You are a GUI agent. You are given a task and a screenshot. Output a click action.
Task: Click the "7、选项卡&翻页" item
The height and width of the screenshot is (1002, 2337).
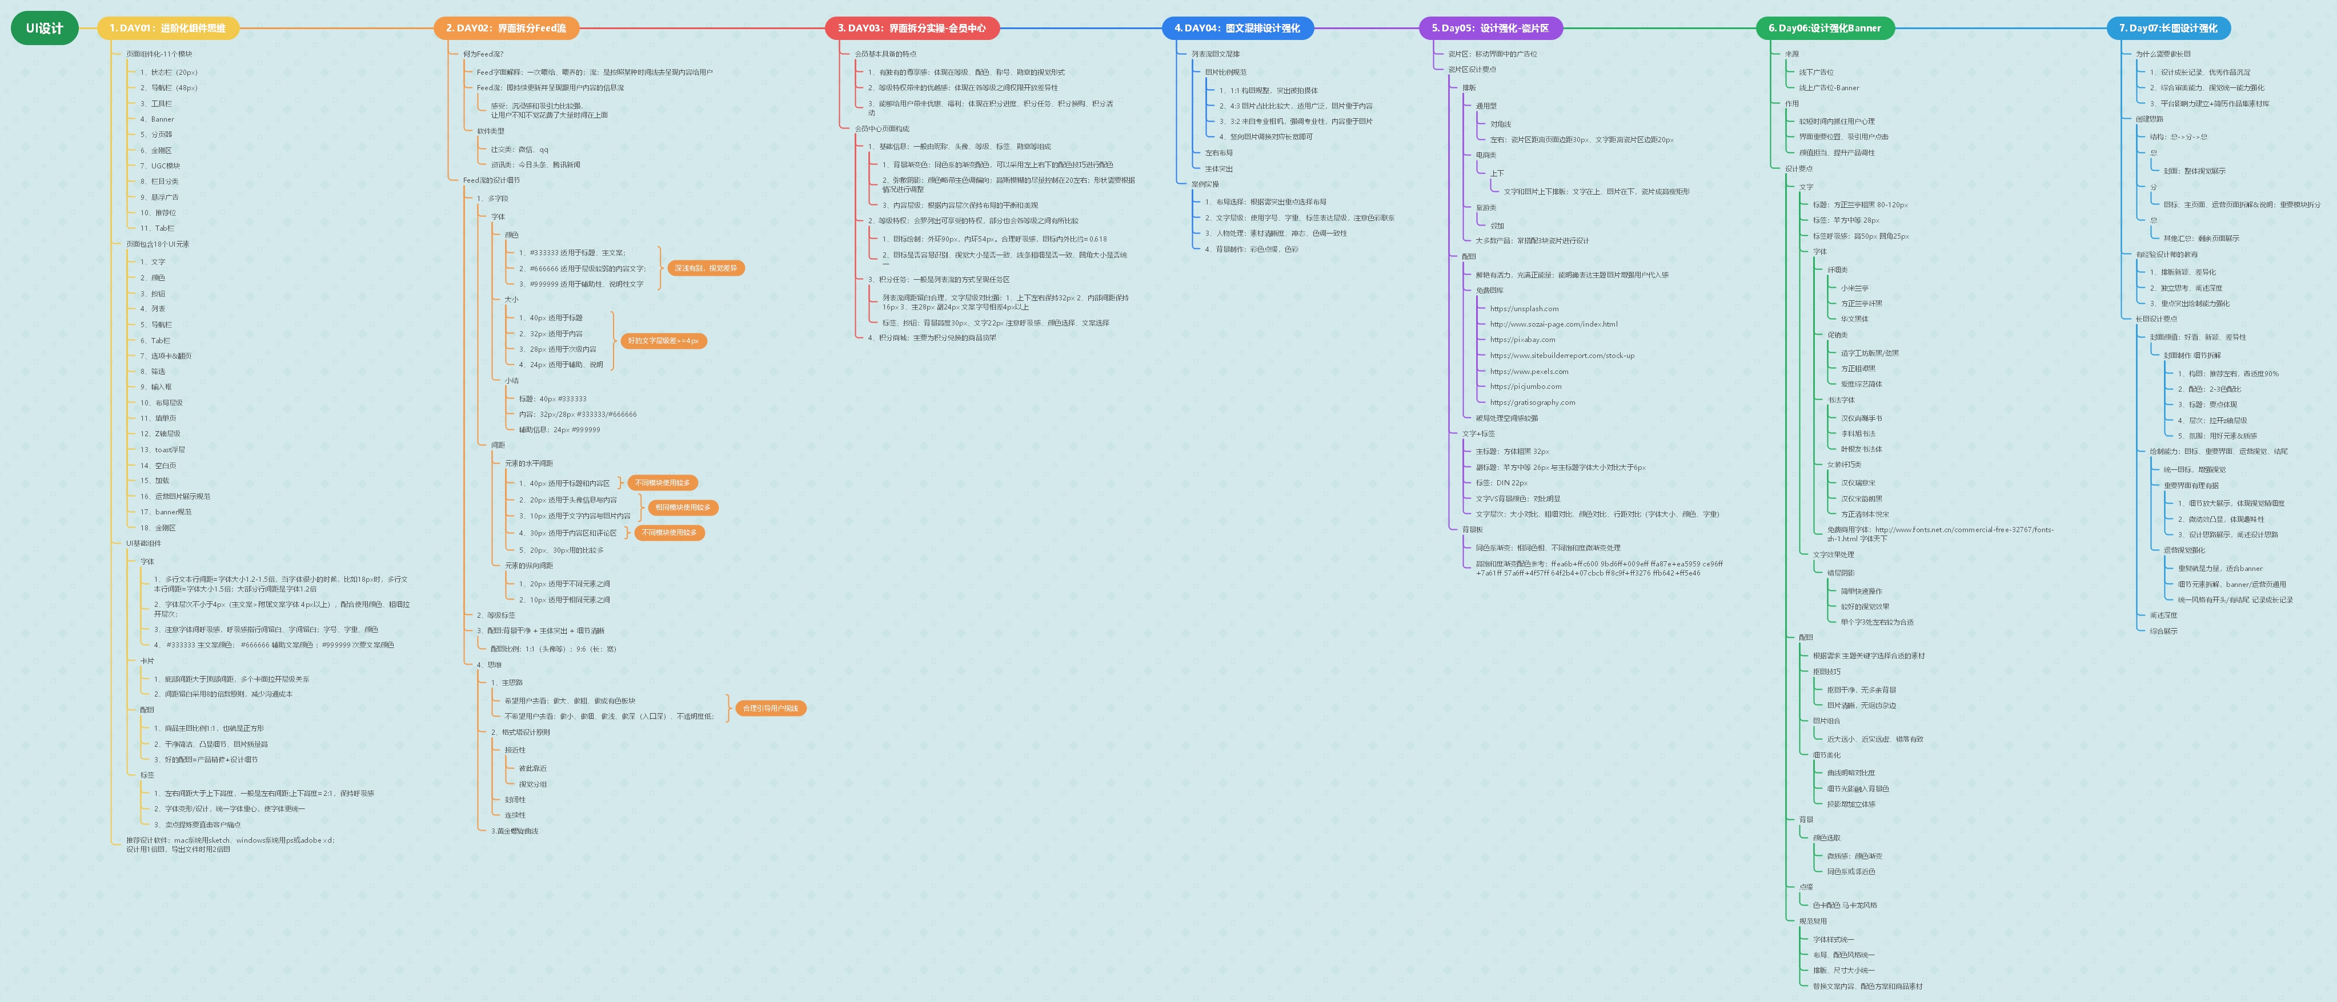pyautogui.click(x=165, y=356)
